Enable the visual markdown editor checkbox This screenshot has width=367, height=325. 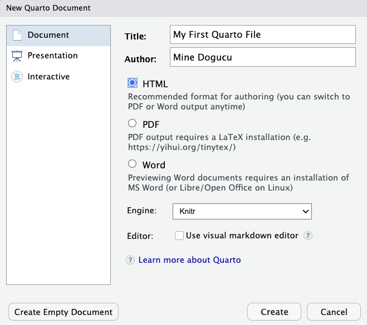coord(179,236)
